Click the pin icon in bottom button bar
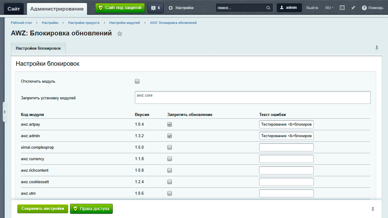 [x=373, y=209]
